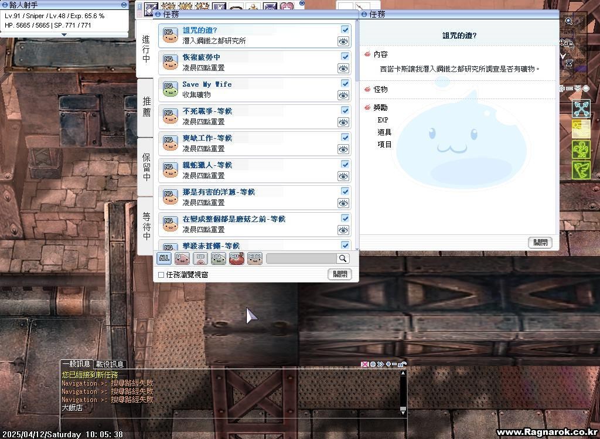Click the green running figure buff icon
This screenshot has height=439, width=600.
[x=581, y=149]
